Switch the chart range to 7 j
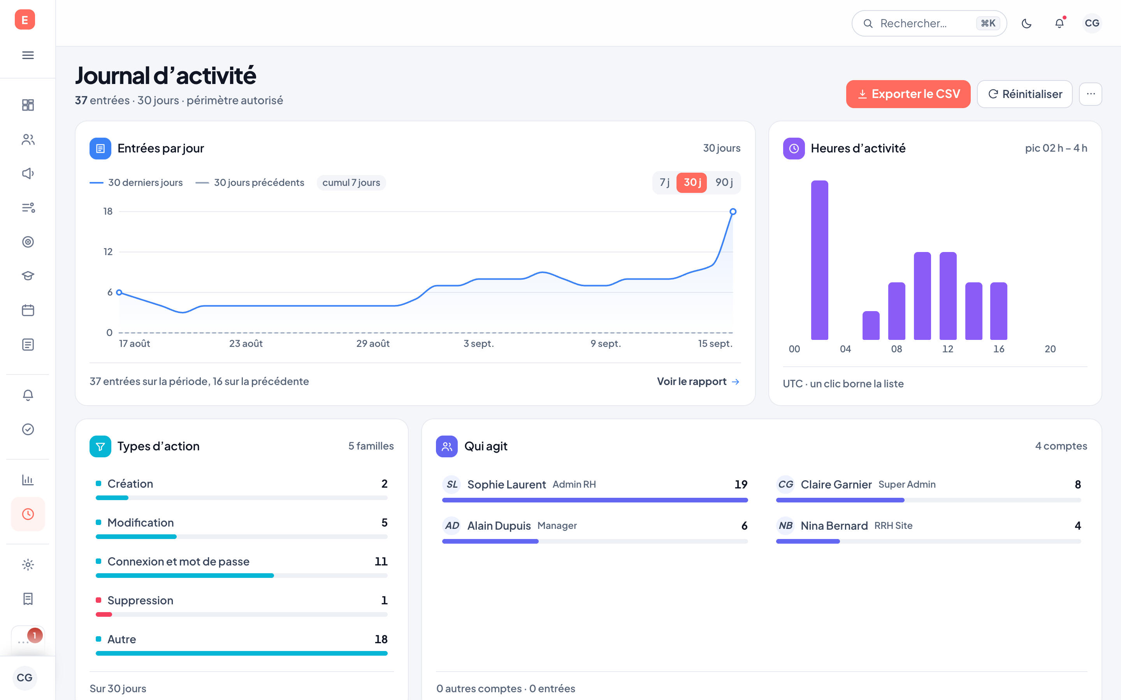The height and width of the screenshot is (700, 1121). pyautogui.click(x=665, y=182)
